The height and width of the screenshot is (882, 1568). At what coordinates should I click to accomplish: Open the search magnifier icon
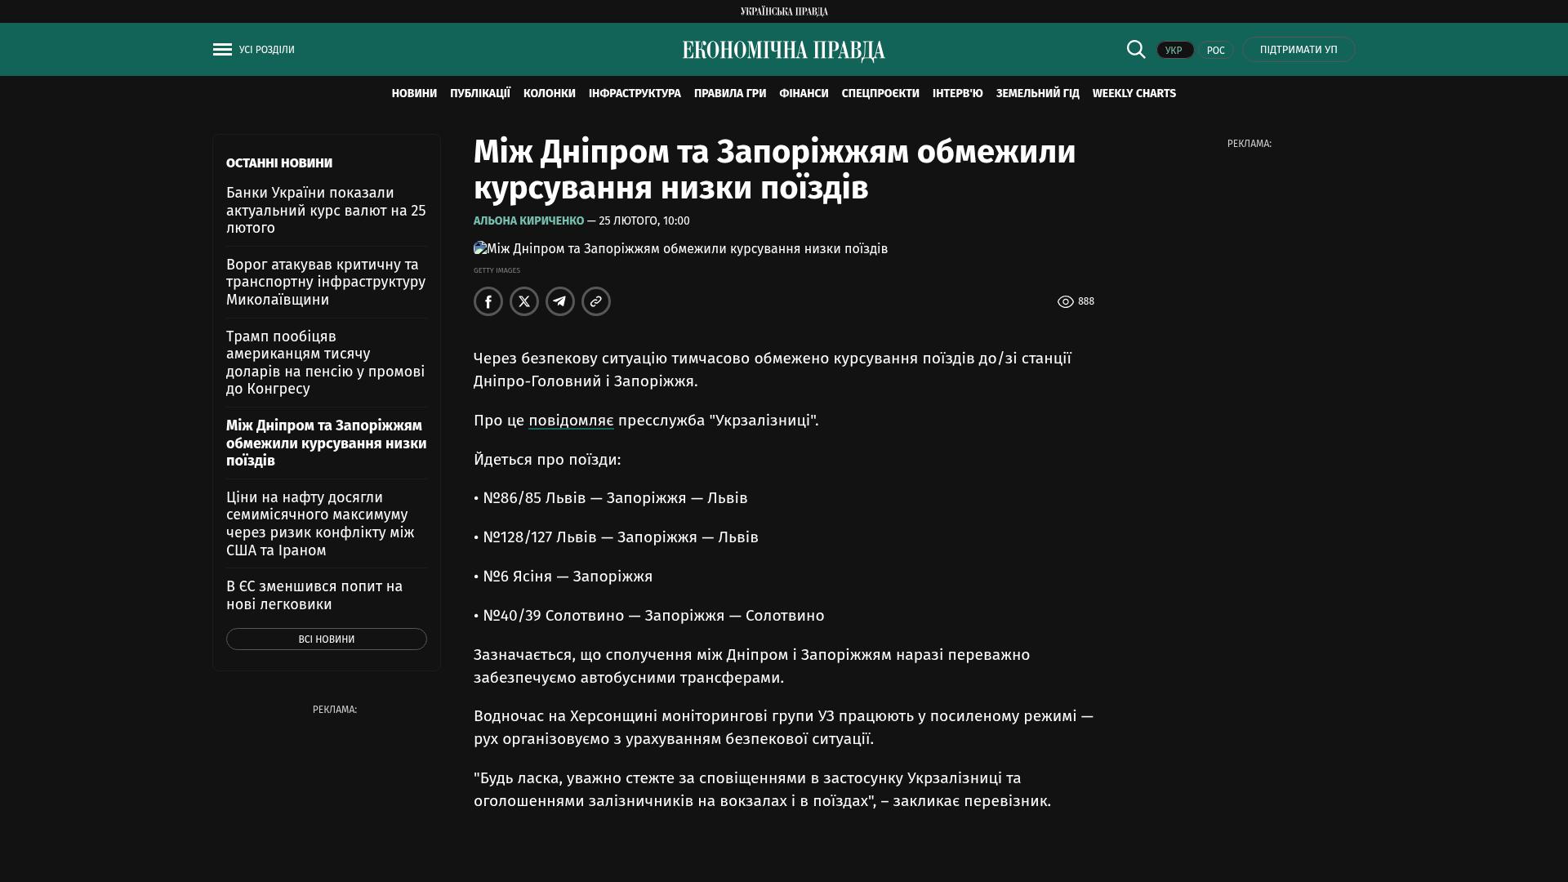[1136, 49]
